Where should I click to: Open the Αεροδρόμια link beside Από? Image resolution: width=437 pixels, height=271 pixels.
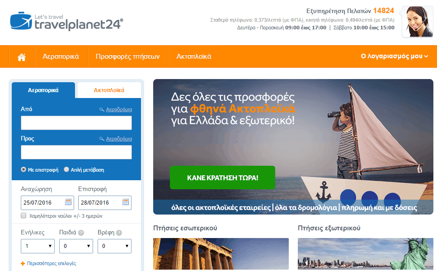coord(119,109)
